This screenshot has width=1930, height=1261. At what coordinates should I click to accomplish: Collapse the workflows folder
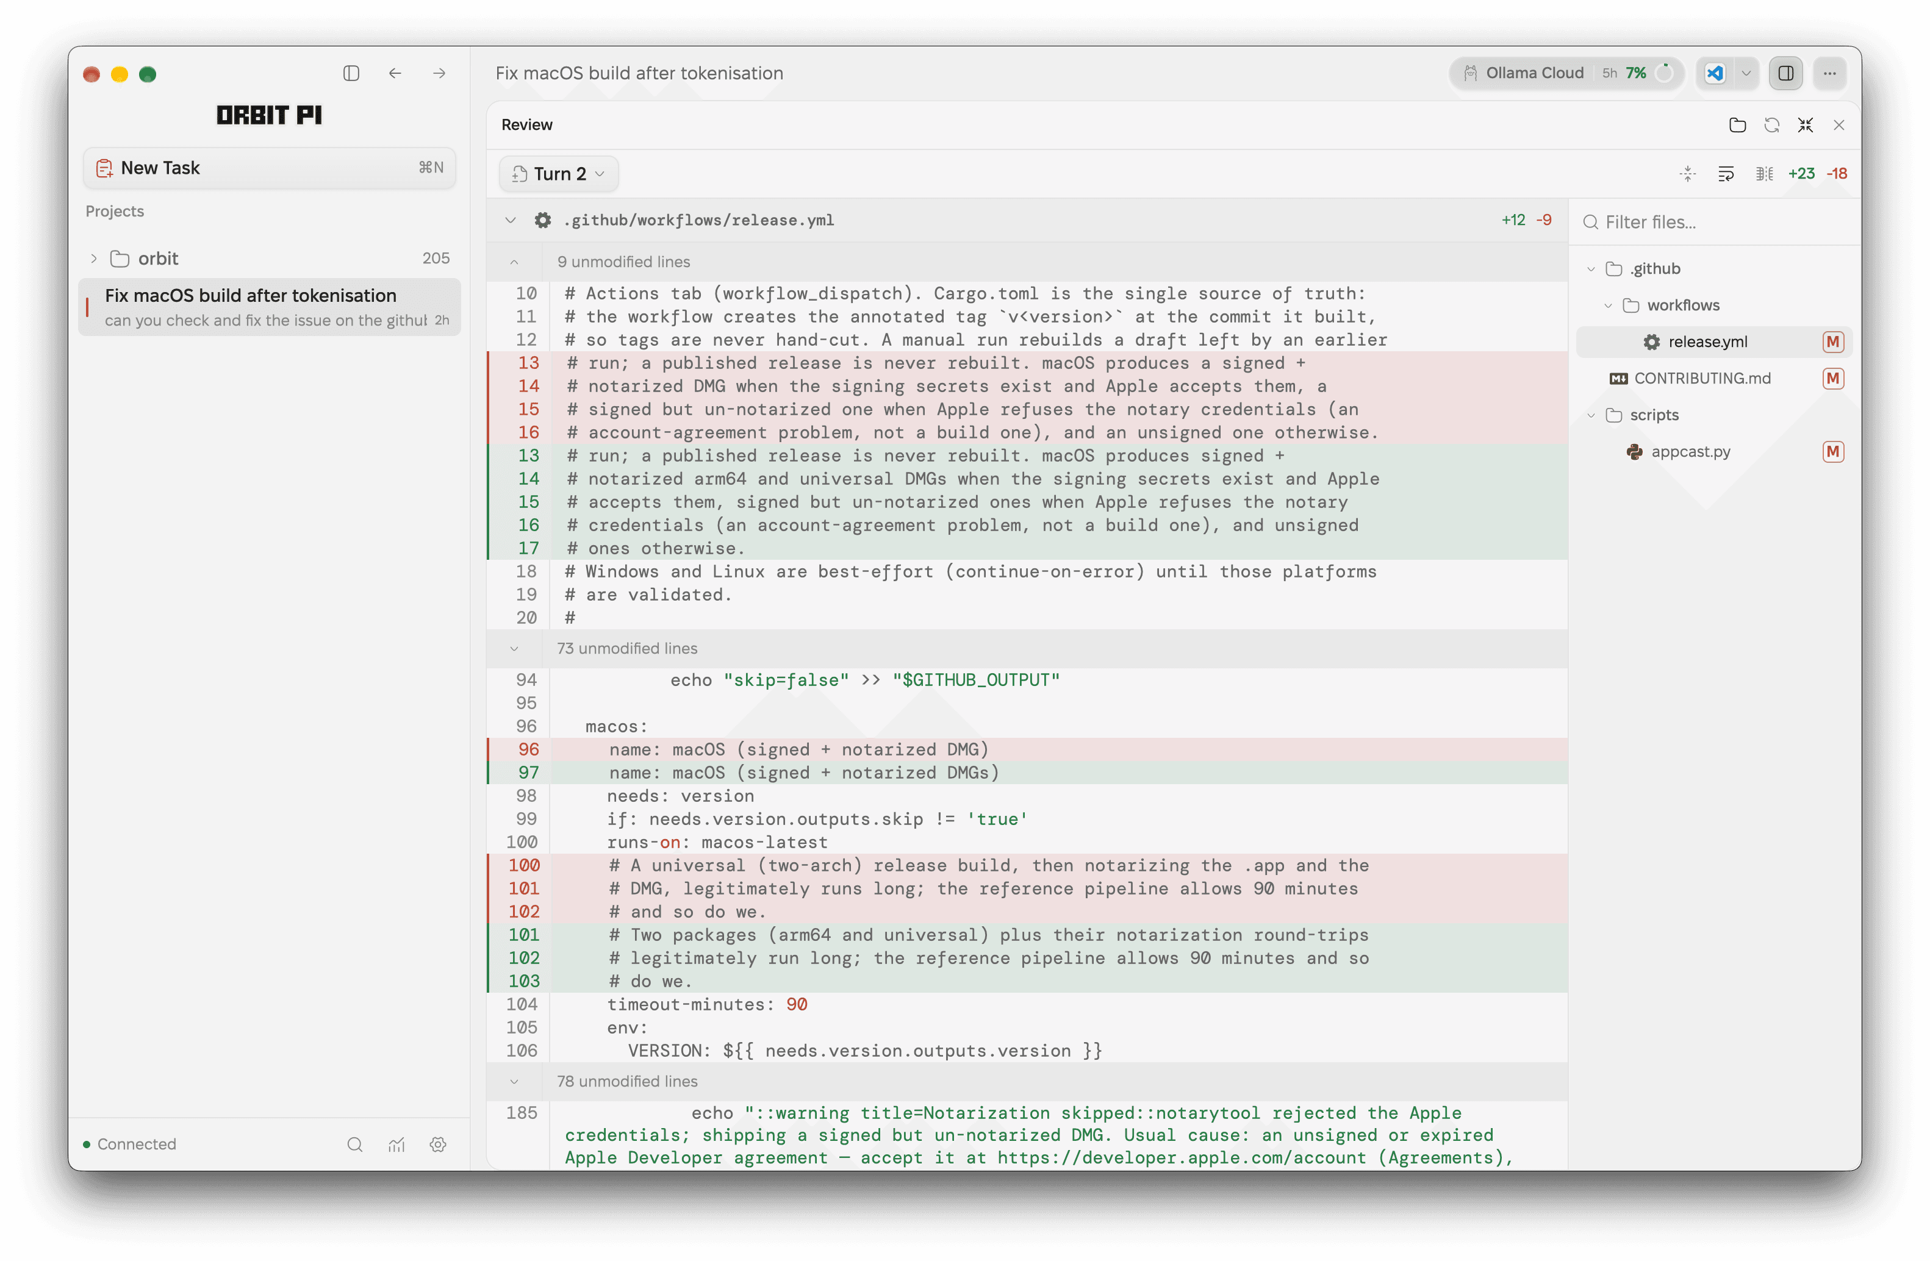click(1608, 305)
